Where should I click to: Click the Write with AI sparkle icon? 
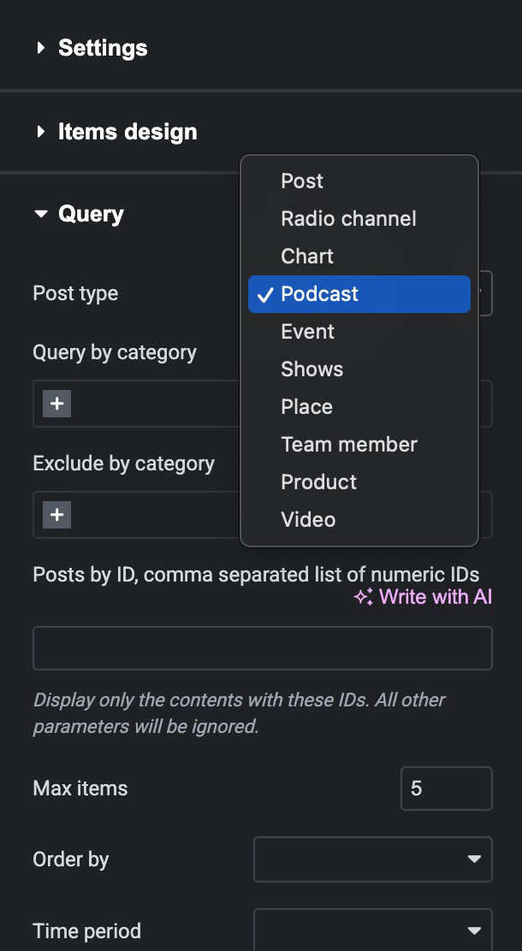pyautogui.click(x=364, y=598)
